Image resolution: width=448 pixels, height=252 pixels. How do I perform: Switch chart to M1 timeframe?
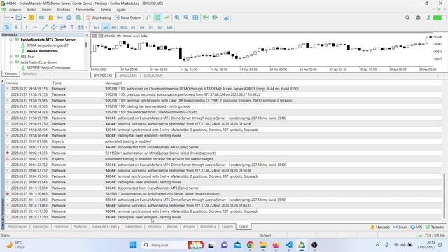[x=97, y=27]
